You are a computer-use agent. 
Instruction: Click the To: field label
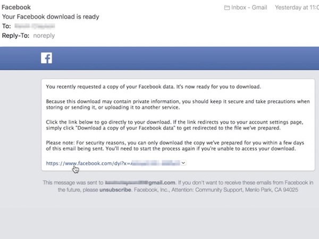click(6, 26)
